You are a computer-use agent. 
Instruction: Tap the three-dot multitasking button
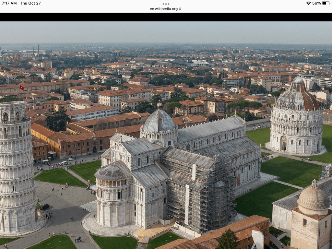click(166, 4)
